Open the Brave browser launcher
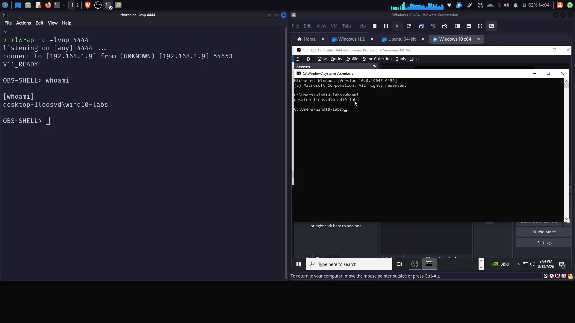The width and height of the screenshot is (575, 323). tap(88, 5)
